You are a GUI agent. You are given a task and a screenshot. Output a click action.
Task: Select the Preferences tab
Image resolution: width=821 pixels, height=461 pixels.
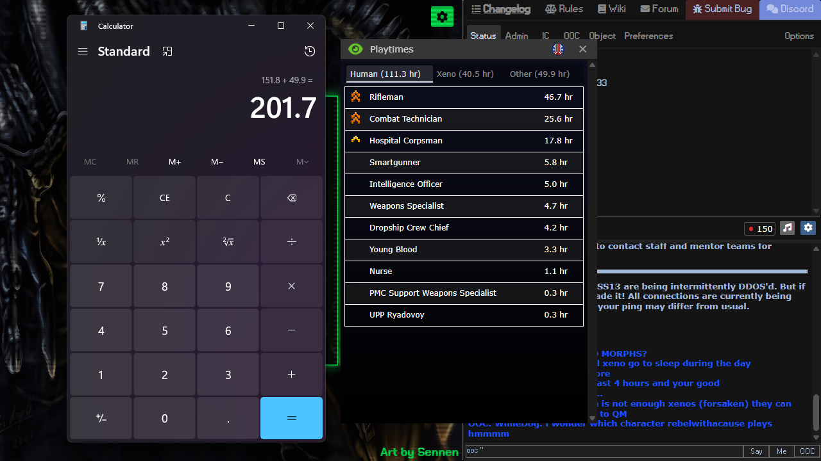point(648,36)
